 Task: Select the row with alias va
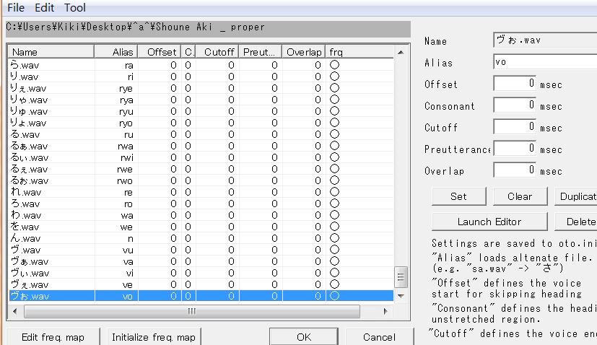coord(201,261)
